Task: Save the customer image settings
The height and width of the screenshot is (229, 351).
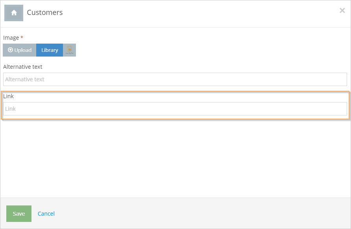Action: (x=19, y=214)
